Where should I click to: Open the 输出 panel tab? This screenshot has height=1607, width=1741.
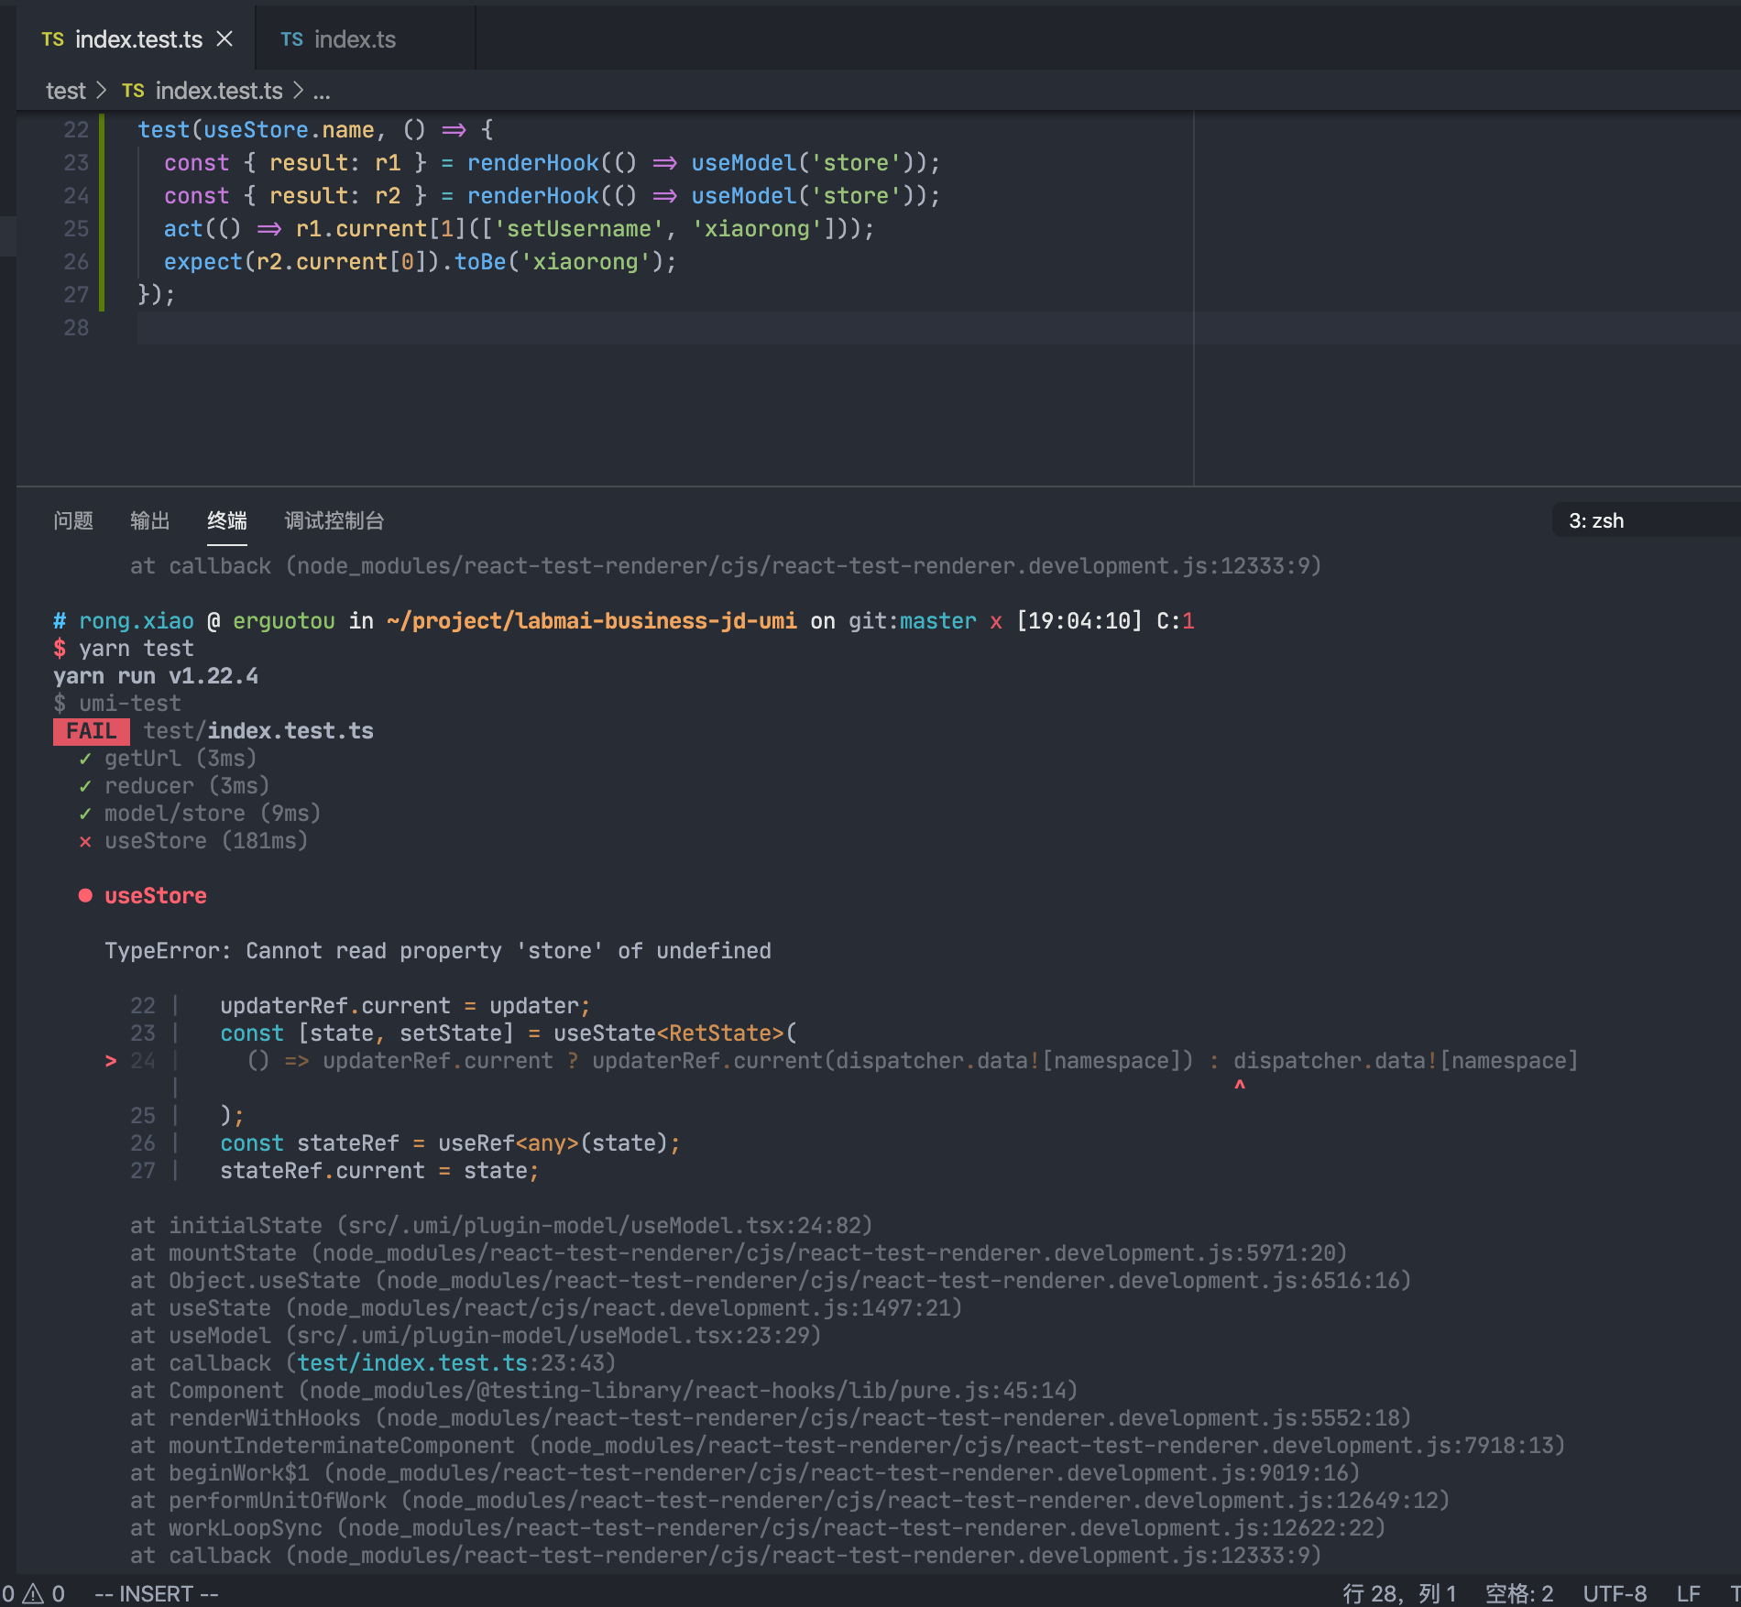[149, 520]
